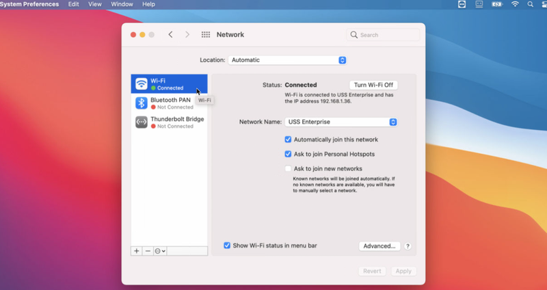The height and width of the screenshot is (290, 547).
Task: Go back with the left chevron
Action: [170, 35]
